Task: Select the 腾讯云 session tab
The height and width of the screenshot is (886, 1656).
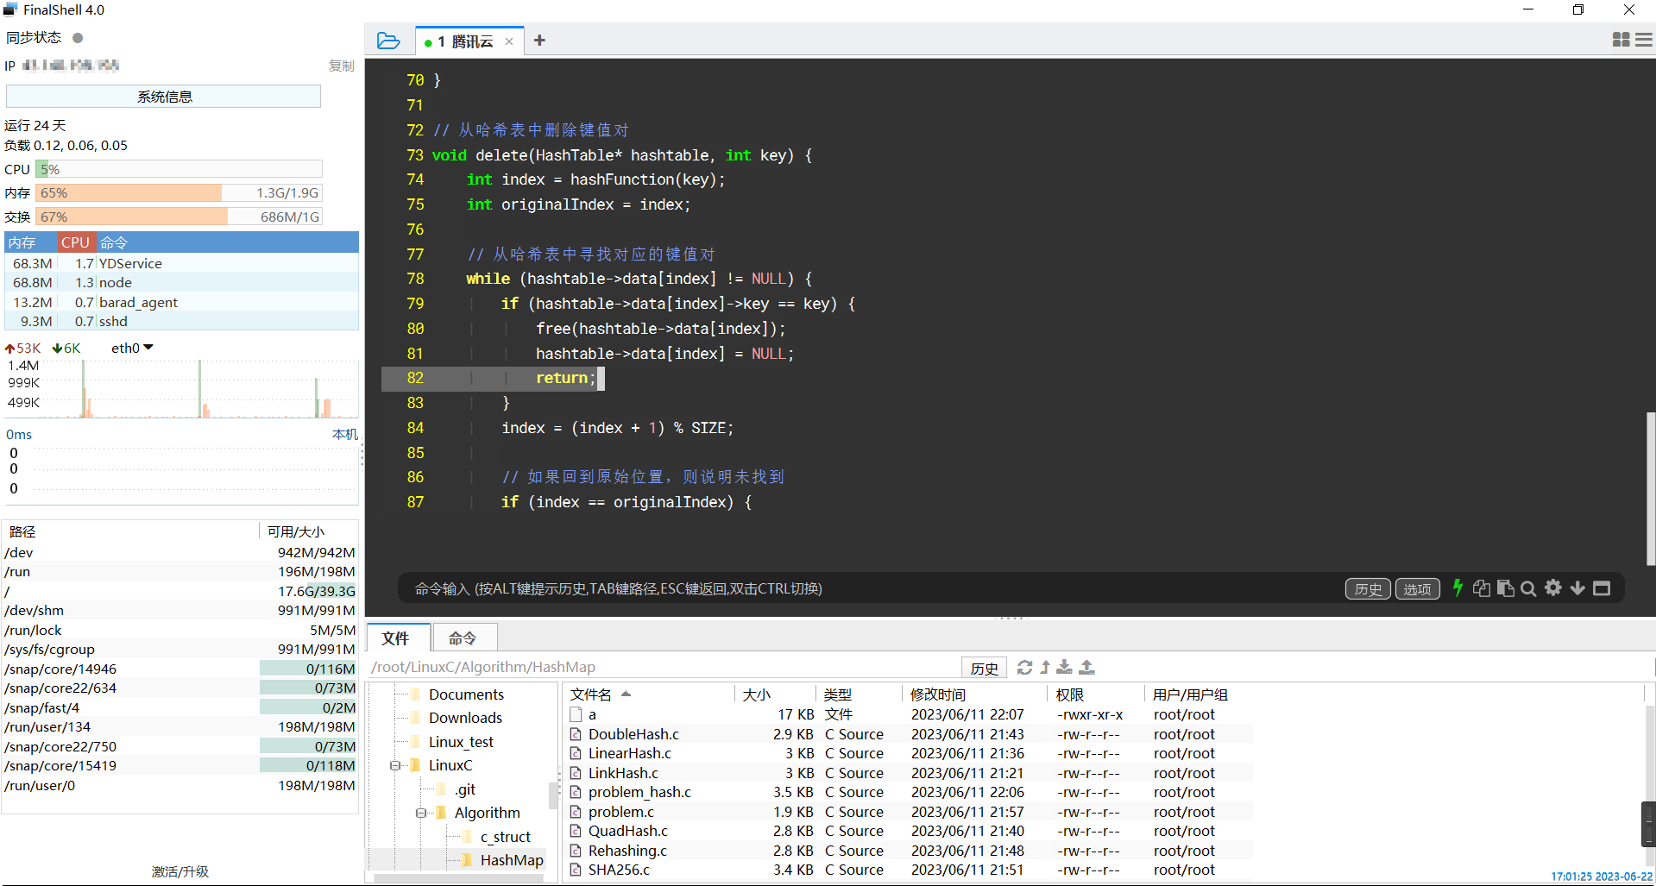Action: point(471,41)
